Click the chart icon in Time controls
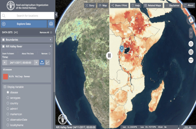This screenshot has height=129, width=196. click(48, 62)
